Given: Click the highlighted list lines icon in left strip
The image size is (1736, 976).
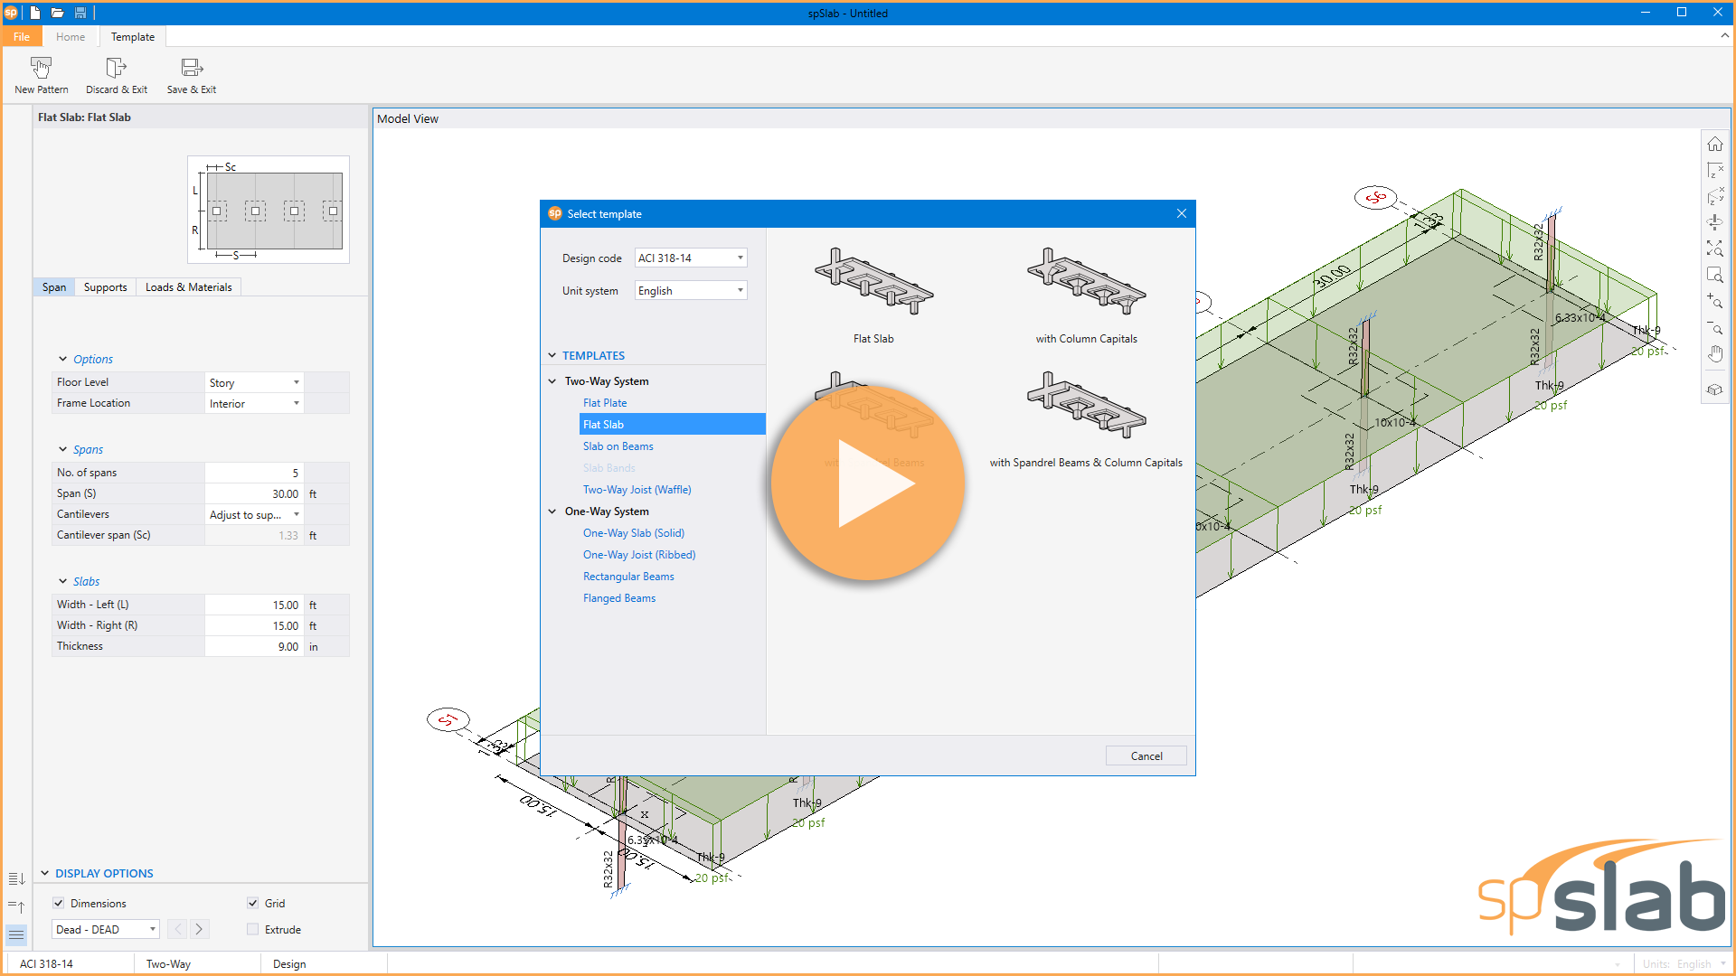Looking at the screenshot, I should click(16, 934).
